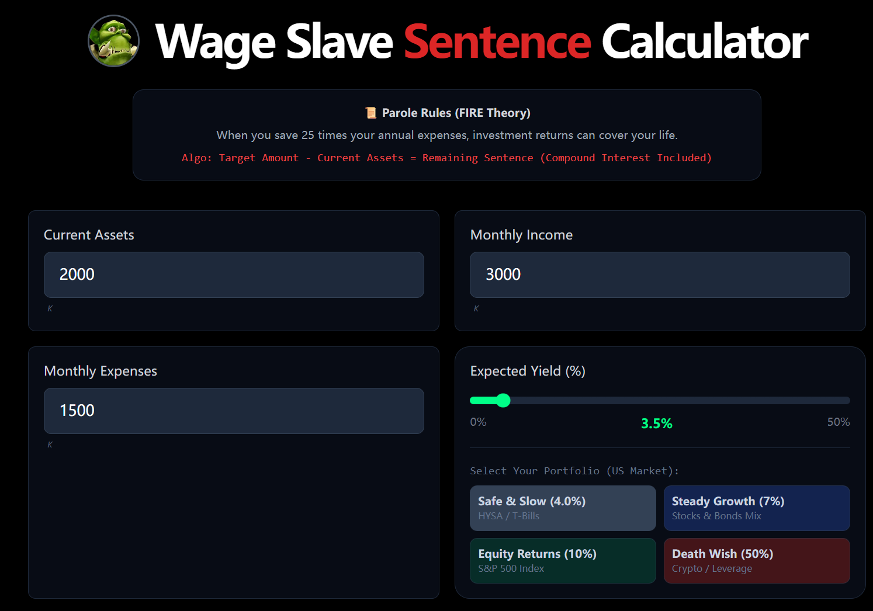Image resolution: width=873 pixels, height=611 pixels.
Task: Click inside the Monthly Expenses input field
Action: click(234, 411)
